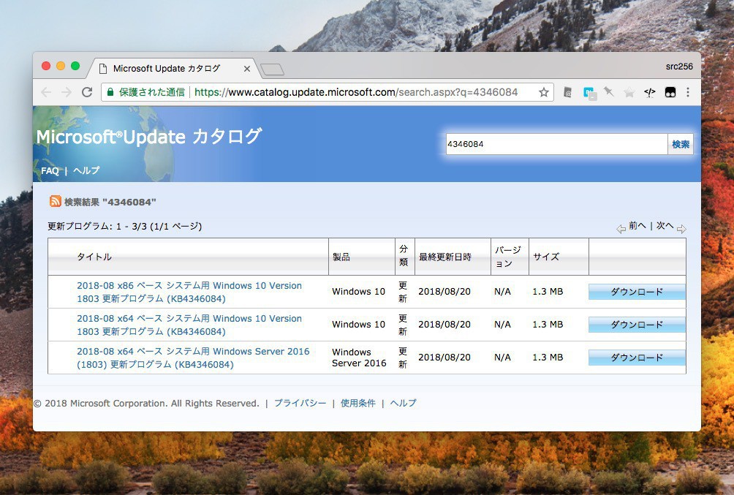The image size is (734, 495).
Task: Open the ヘルプ link in header
Action: coord(86,170)
